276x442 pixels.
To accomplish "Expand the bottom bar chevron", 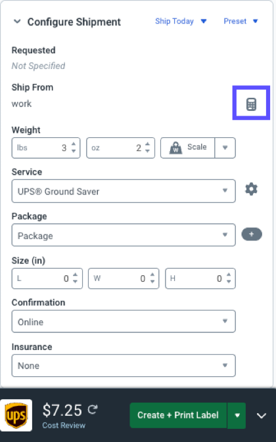I will 262,416.
